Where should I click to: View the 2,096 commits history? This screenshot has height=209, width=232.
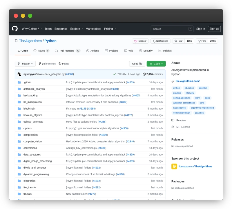pos(153,74)
